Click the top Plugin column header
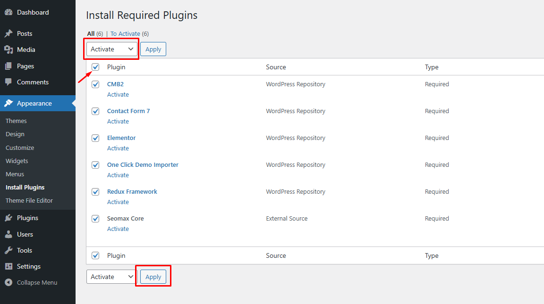This screenshot has height=304, width=544. pyautogui.click(x=116, y=67)
